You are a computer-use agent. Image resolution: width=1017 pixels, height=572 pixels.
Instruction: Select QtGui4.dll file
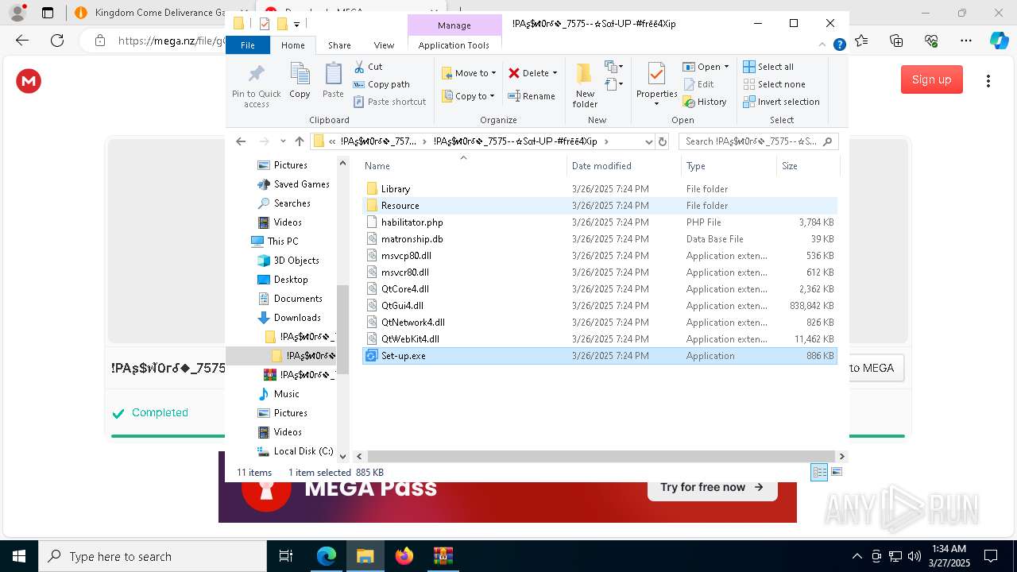(x=600, y=306)
